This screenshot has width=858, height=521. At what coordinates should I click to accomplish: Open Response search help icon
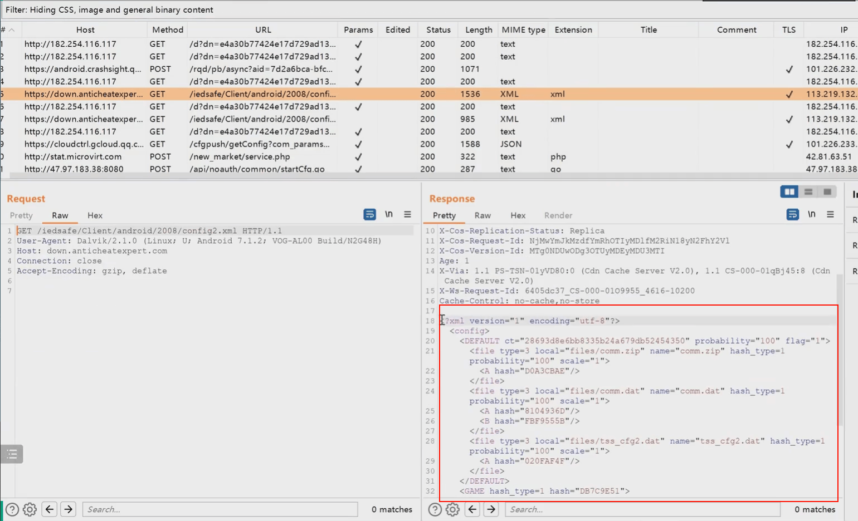(435, 509)
